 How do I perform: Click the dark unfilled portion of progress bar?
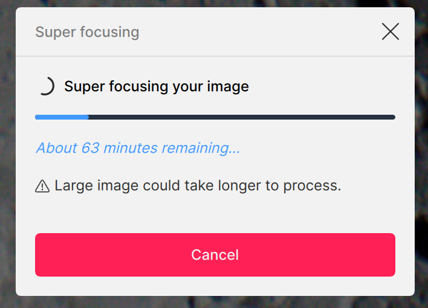(242, 117)
